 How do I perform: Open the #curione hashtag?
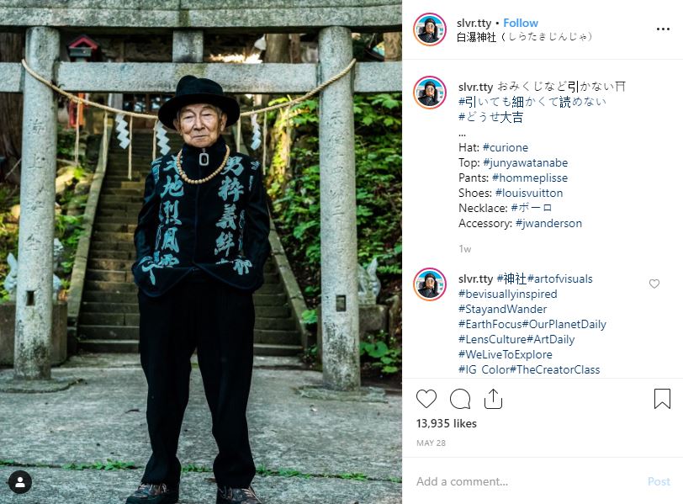(x=506, y=147)
